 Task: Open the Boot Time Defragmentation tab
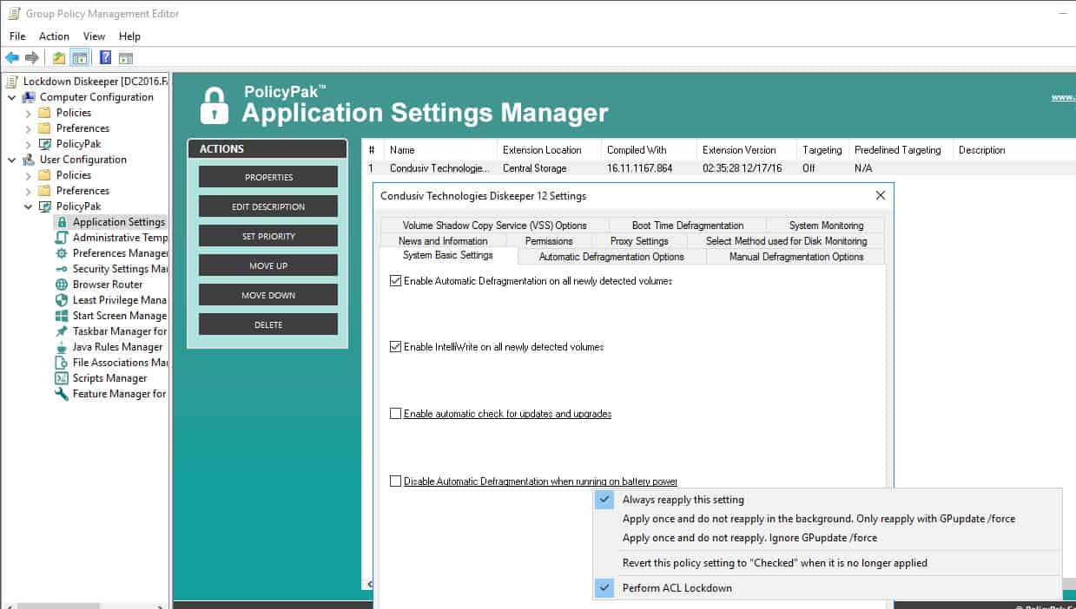[688, 226]
